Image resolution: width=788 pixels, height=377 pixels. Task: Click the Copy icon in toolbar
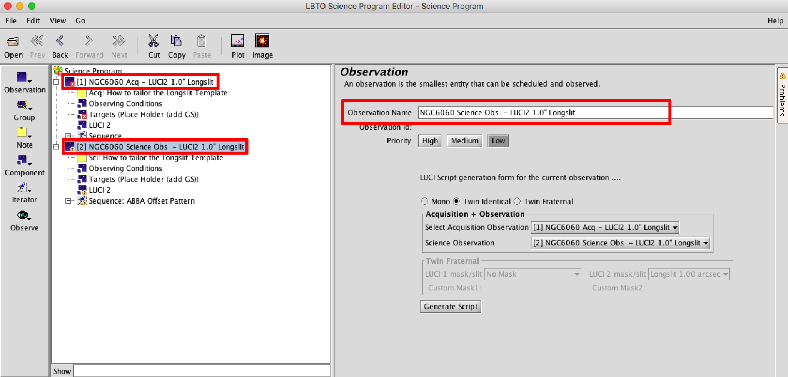(x=176, y=41)
